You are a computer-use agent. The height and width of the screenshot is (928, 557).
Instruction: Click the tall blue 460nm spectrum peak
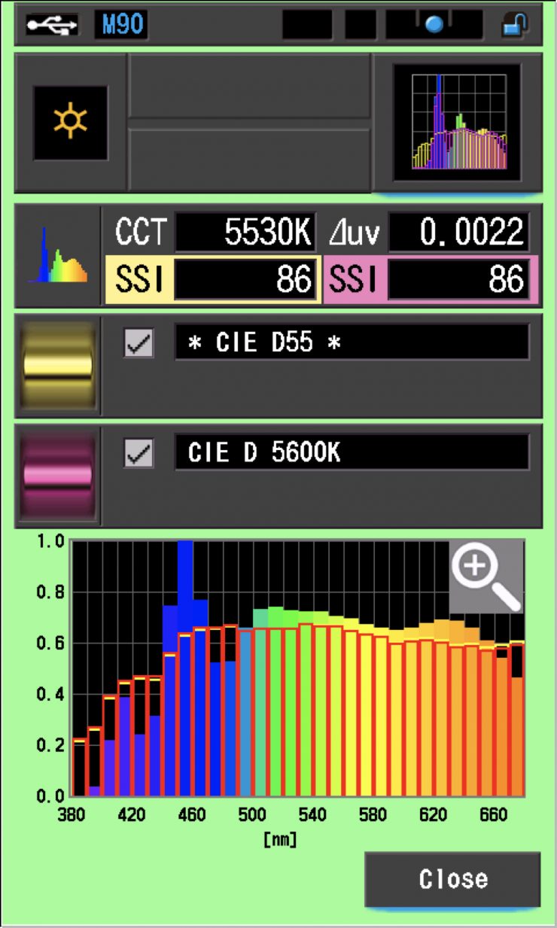point(185,572)
